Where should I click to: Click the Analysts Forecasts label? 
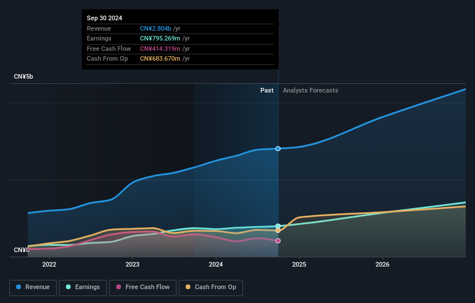(x=311, y=91)
